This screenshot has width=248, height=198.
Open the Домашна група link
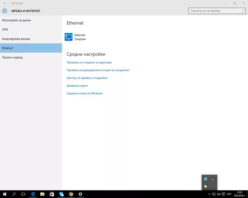77,85
